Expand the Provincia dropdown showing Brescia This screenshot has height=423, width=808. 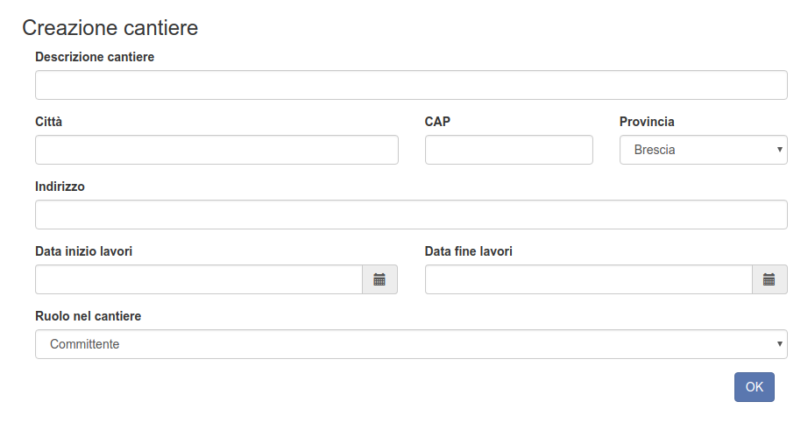(704, 150)
